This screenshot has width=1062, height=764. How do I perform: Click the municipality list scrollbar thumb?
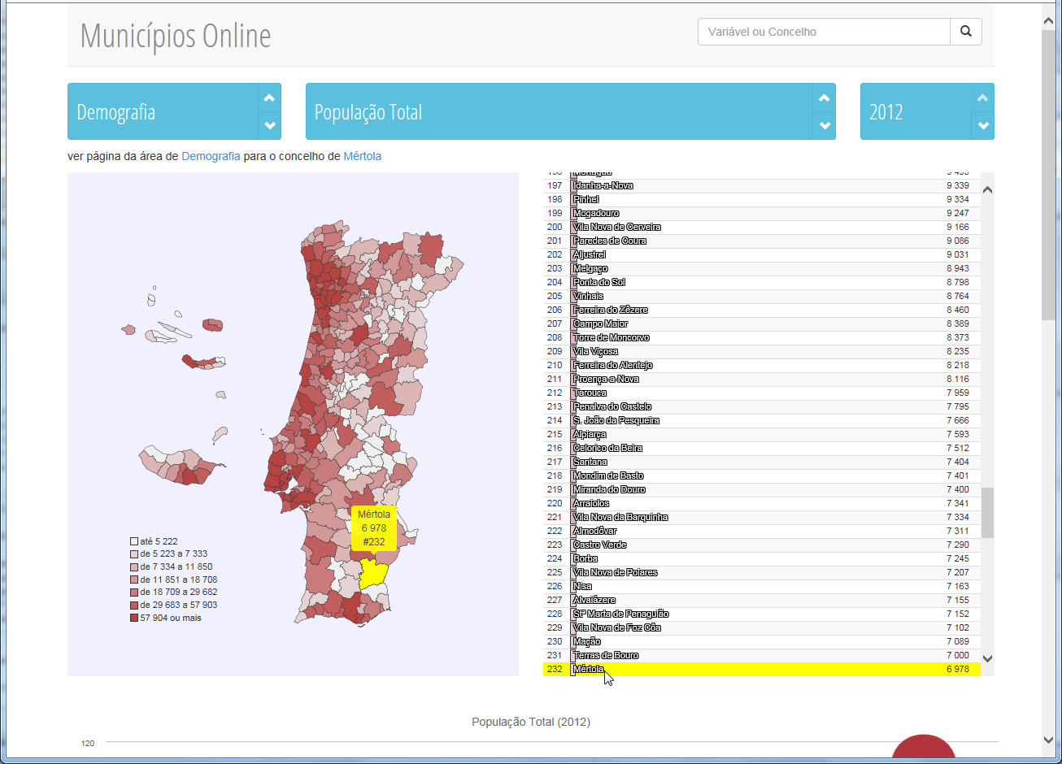987,512
